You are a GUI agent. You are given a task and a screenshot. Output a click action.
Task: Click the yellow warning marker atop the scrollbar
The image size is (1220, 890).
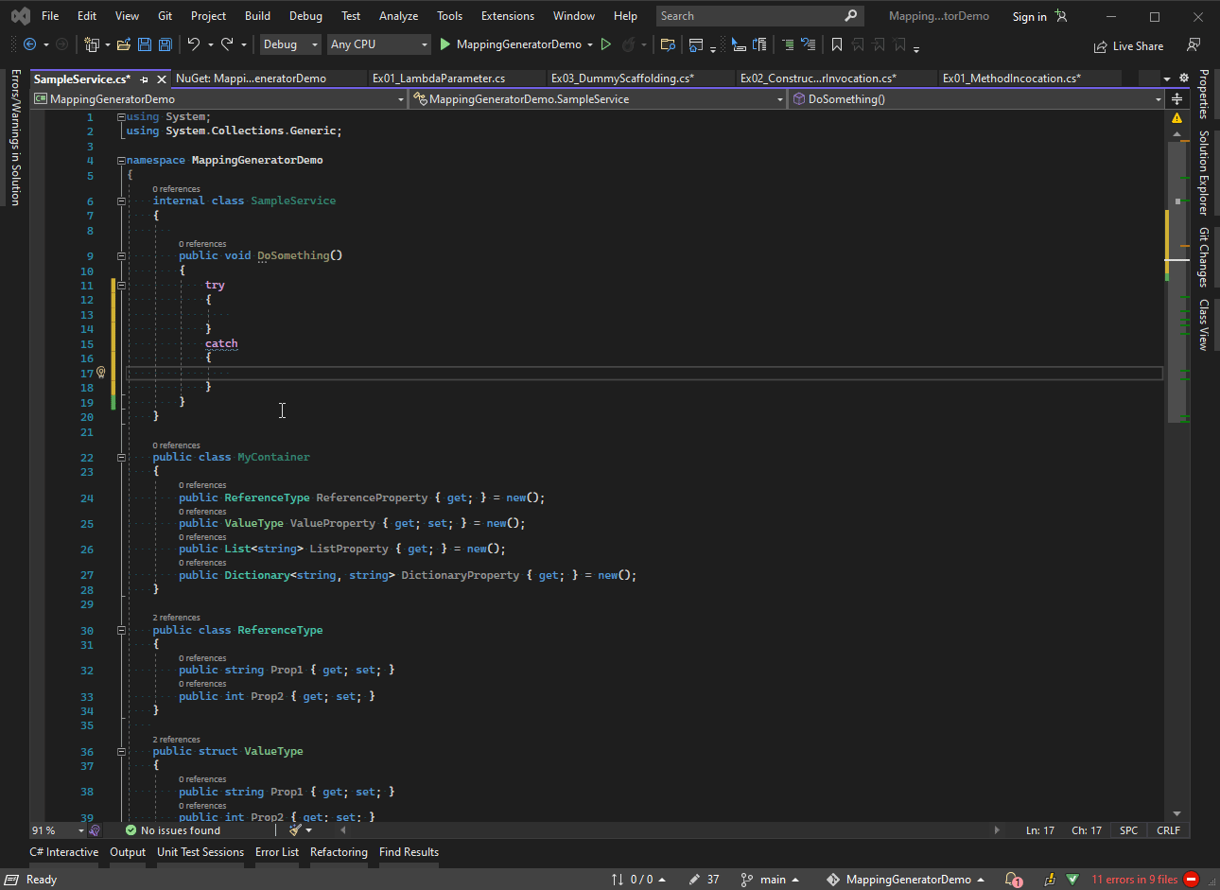click(x=1177, y=118)
